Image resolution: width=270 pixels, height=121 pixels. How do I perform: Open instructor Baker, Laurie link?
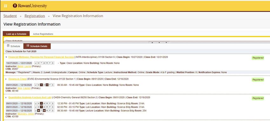[x=24, y=66]
